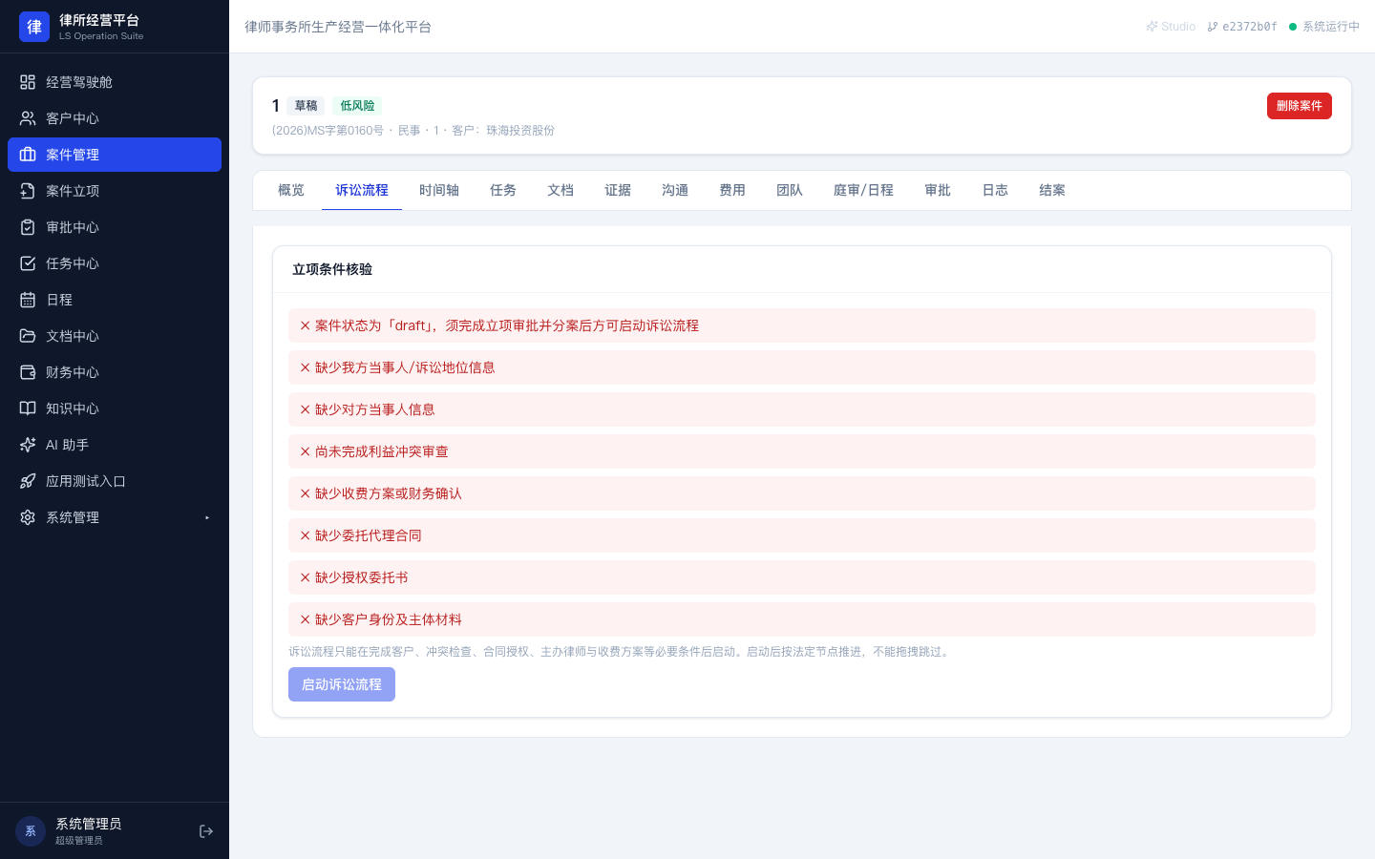
Task: Open the 时间轴 tab
Action: point(439,191)
